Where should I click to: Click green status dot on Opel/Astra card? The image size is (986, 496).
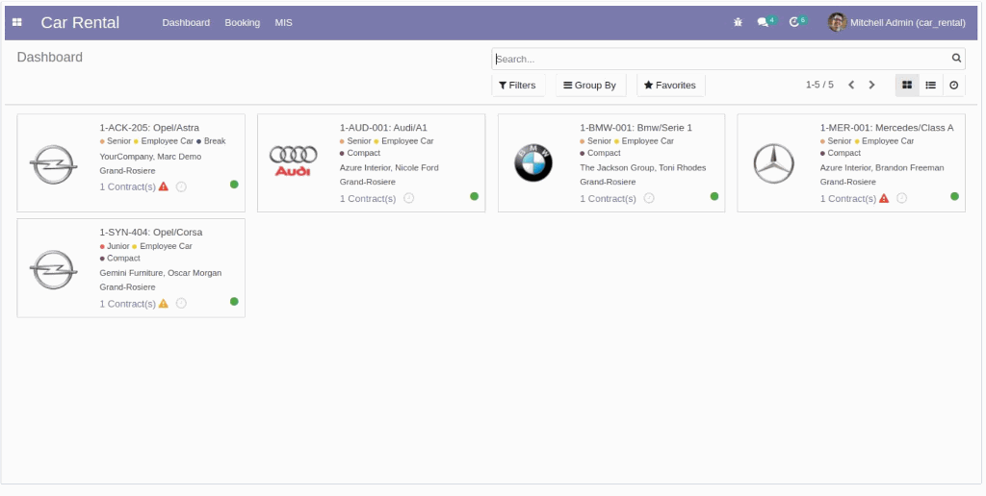[234, 184]
